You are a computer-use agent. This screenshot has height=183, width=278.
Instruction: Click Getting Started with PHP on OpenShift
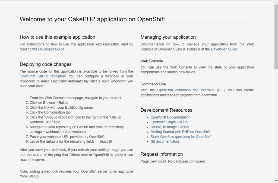[181, 132]
